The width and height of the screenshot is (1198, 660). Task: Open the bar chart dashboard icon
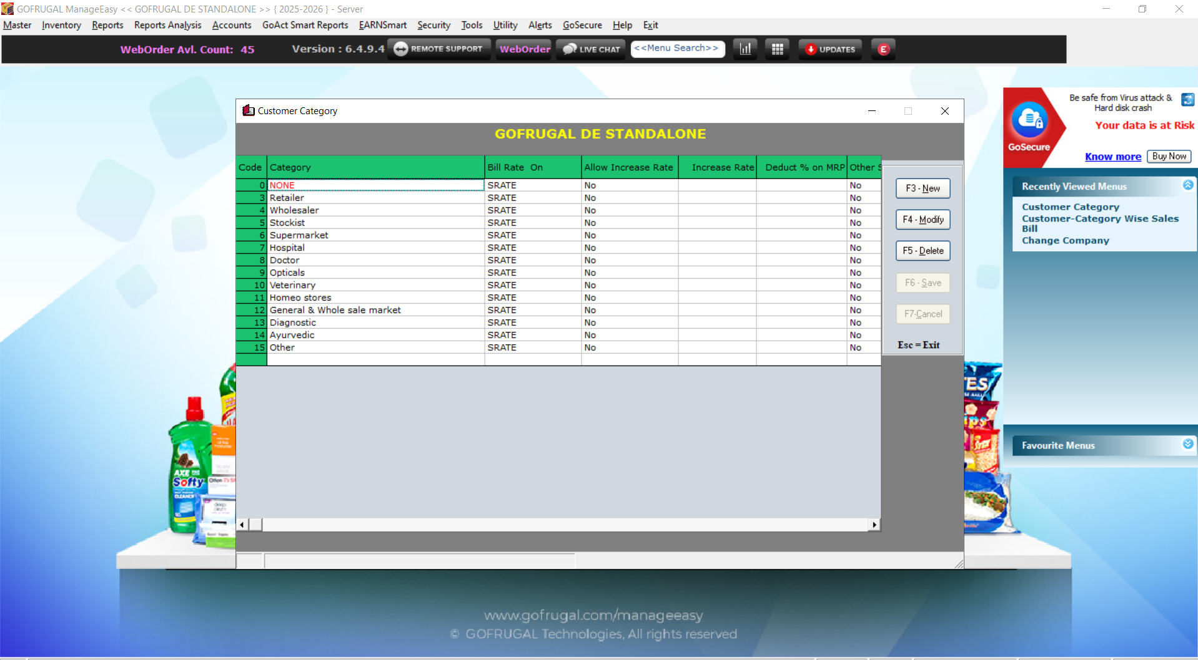pyautogui.click(x=745, y=49)
